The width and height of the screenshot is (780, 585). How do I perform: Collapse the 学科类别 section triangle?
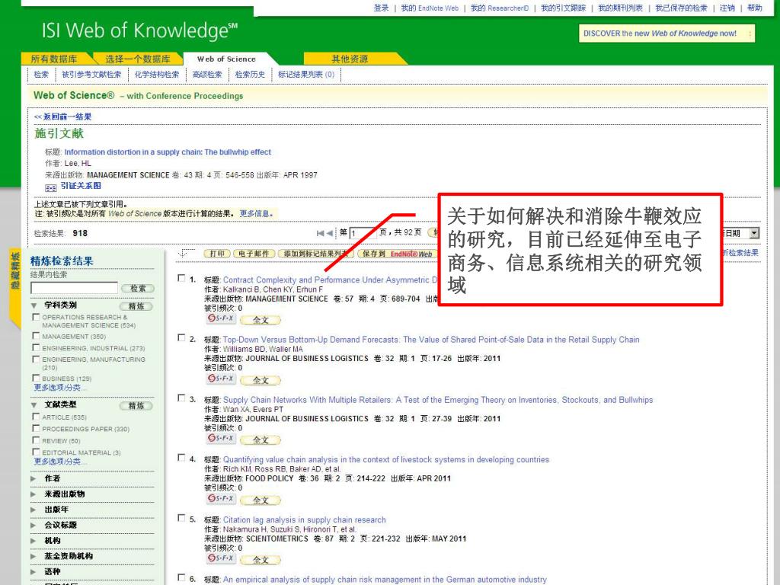pyautogui.click(x=34, y=305)
